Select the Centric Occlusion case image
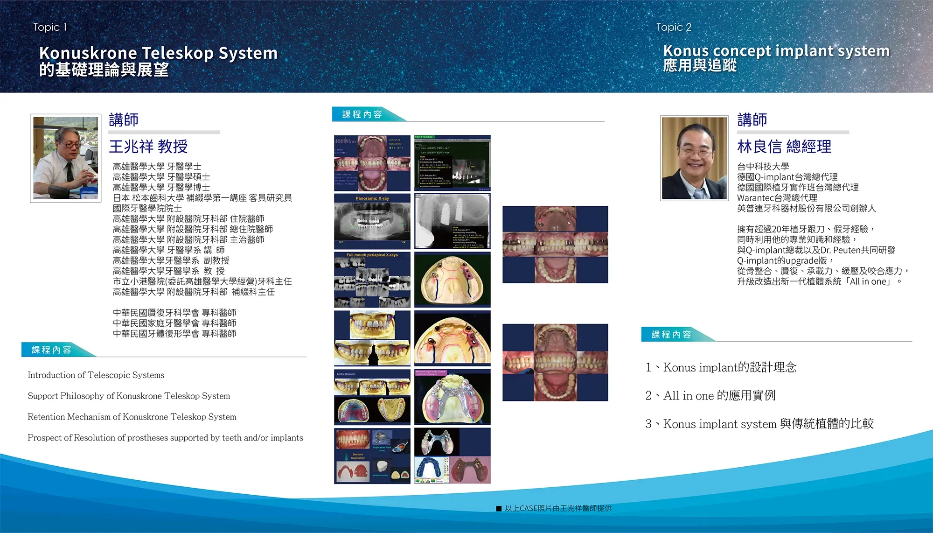 (x=372, y=397)
